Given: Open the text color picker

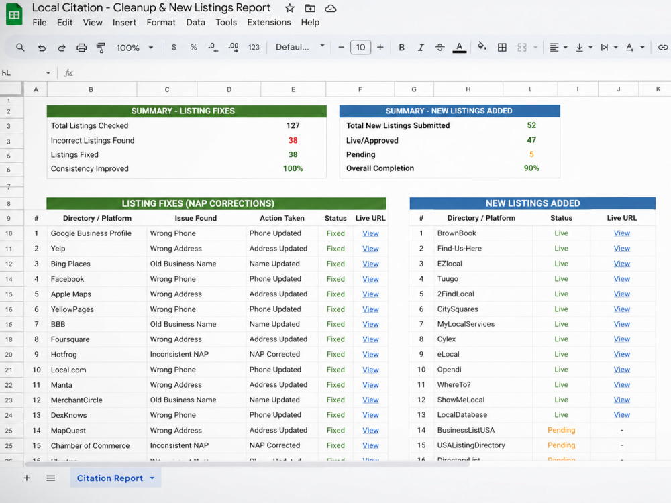Looking at the screenshot, I should click(459, 48).
